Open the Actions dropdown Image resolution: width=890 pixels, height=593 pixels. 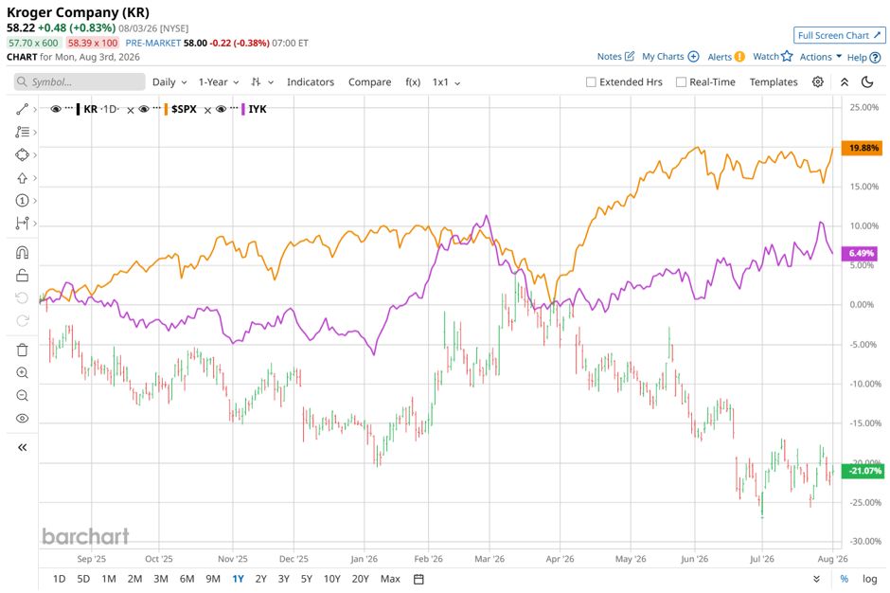pos(821,57)
